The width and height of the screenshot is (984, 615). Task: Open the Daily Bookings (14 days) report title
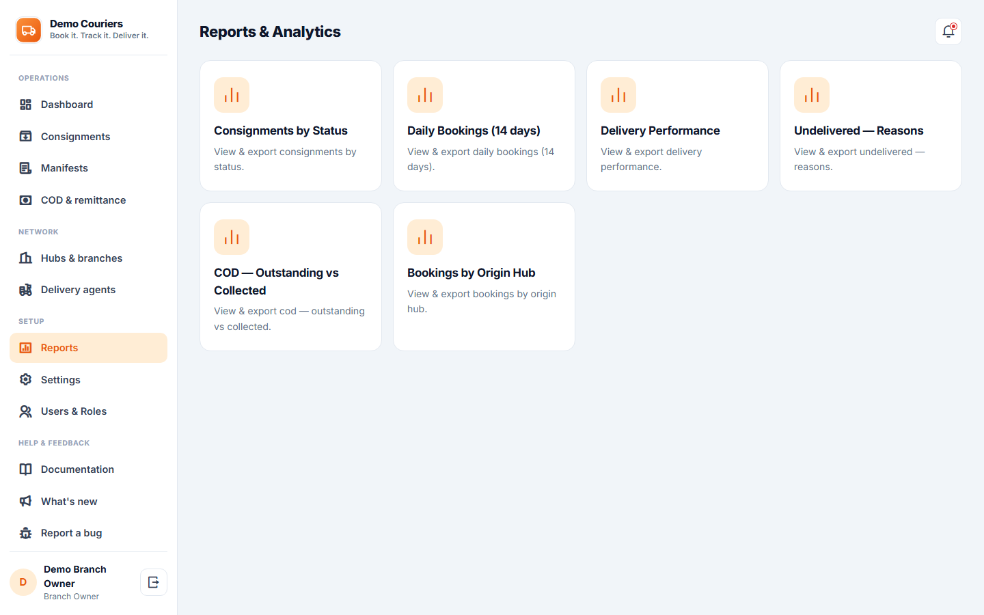click(x=474, y=131)
